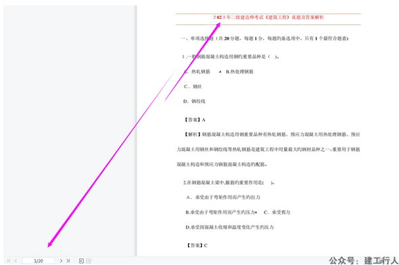
Task: Select option 'D. 钢绞线'
Action: (x=194, y=101)
